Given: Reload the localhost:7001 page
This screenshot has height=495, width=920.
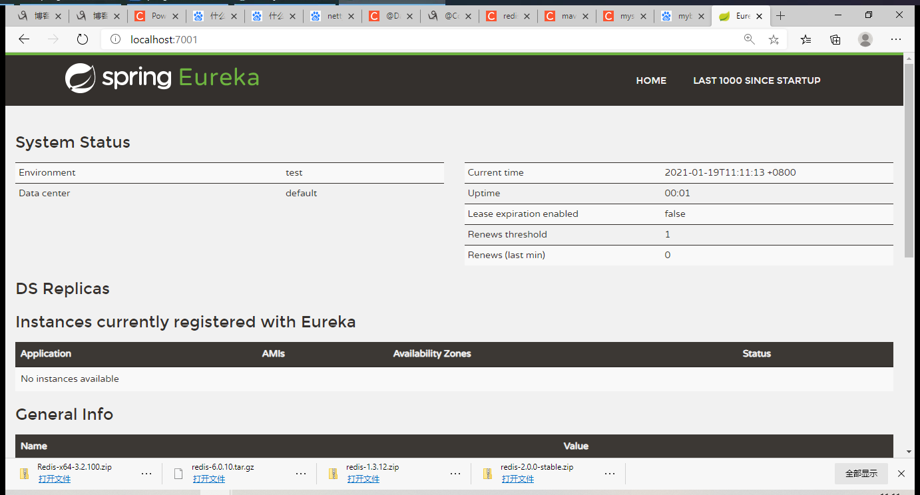Looking at the screenshot, I should click(83, 40).
